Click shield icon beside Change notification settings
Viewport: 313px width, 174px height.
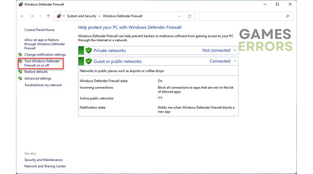[x=20, y=55]
